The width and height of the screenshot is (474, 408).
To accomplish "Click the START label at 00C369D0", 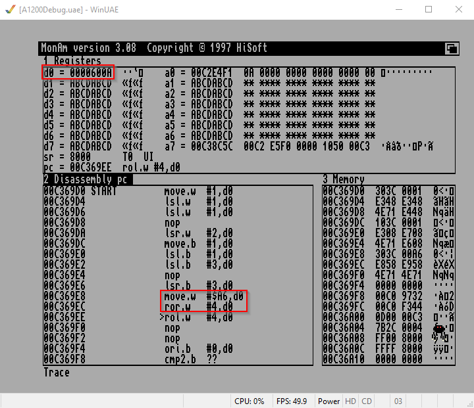I will point(103,191).
